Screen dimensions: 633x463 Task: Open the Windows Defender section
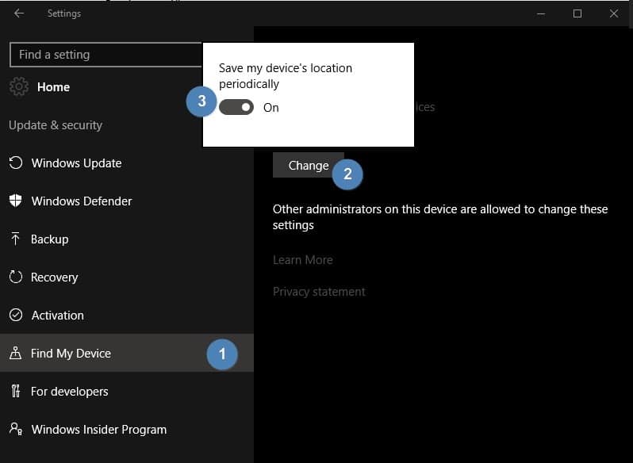(127, 201)
